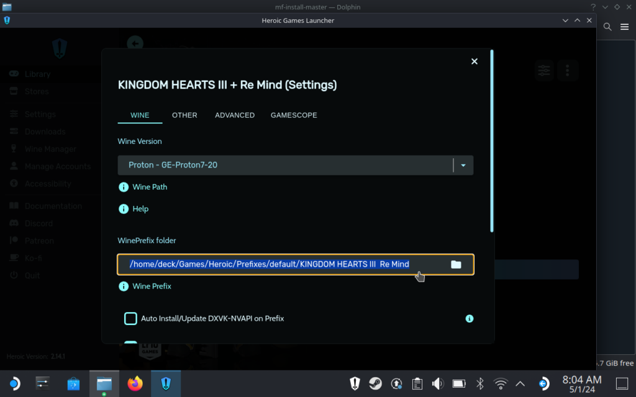Image resolution: width=636 pixels, height=397 pixels.
Task: Open Downloads in Heroic sidebar
Action: click(45, 132)
